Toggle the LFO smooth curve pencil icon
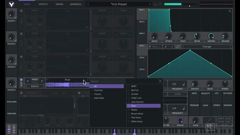Screen dimensions: 240x135 click(x=178, y=46)
